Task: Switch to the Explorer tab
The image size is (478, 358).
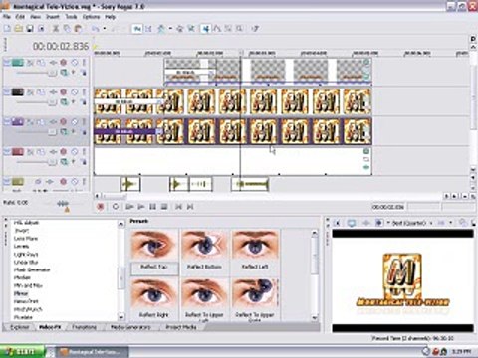Action: pos(20,327)
